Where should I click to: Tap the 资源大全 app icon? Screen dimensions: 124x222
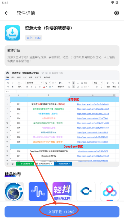click(12, 33)
